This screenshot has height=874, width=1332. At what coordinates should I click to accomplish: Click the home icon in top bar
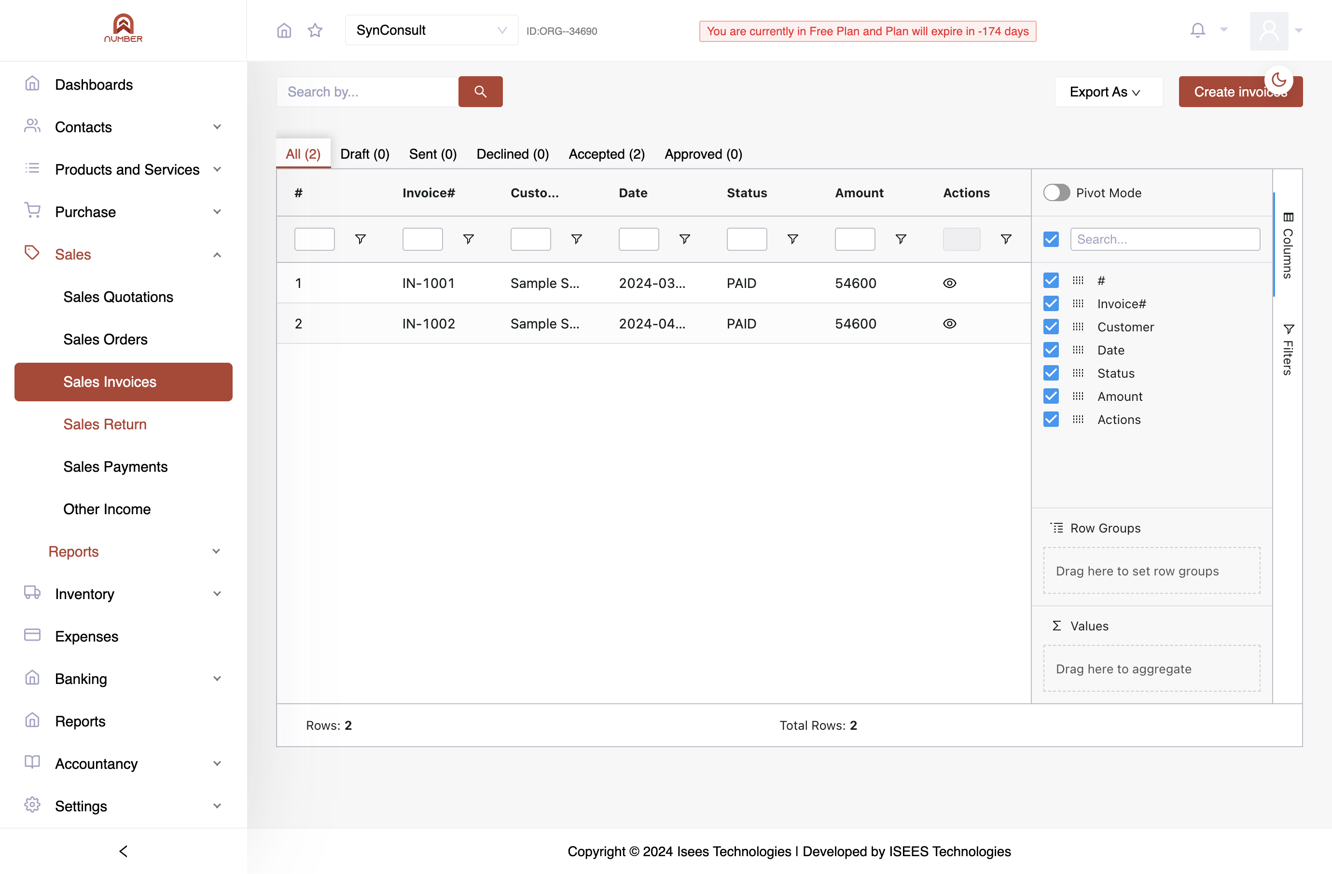point(284,30)
